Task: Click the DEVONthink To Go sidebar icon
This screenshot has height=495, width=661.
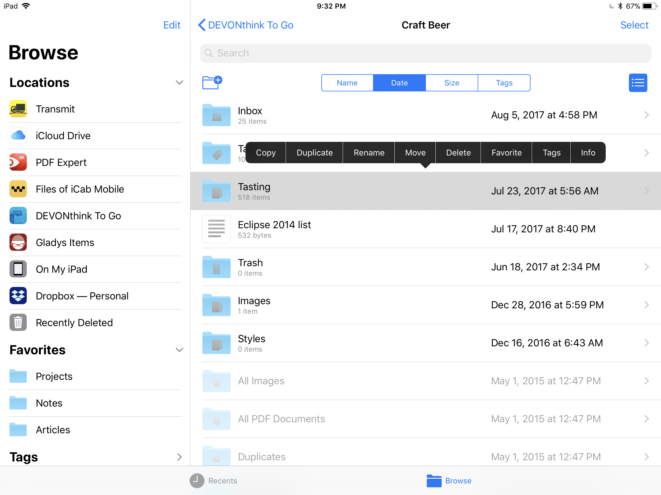Action: click(x=19, y=215)
